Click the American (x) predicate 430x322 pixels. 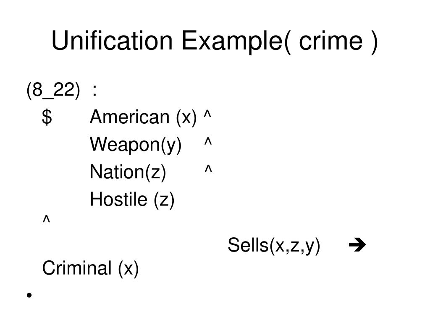coord(143,117)
